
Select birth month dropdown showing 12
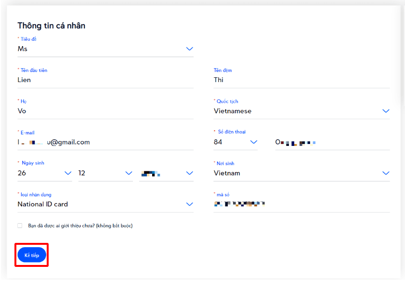(105, 173)
